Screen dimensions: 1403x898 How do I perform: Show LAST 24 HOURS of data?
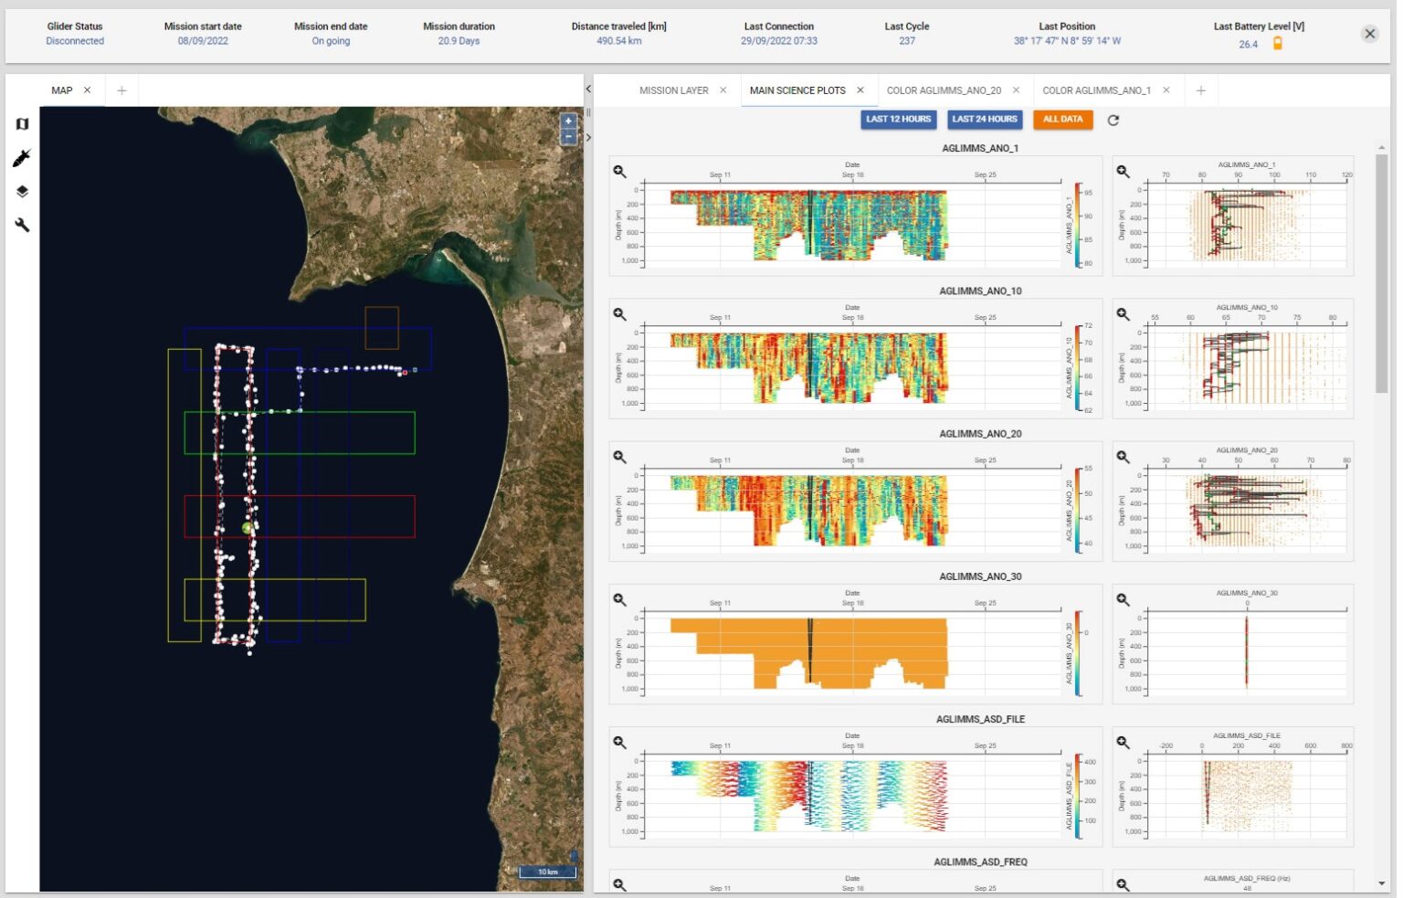click(x=984, y=120)
